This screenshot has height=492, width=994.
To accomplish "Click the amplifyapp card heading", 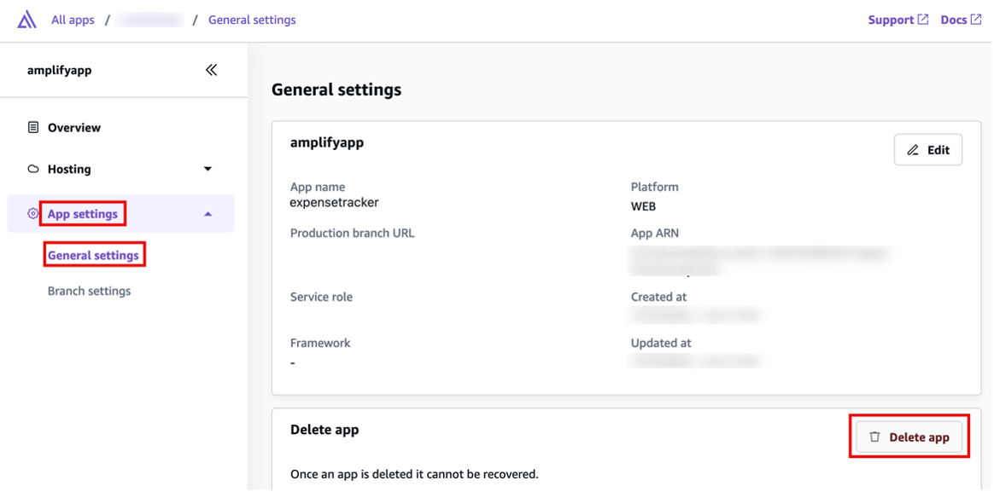I will (327, 143).
